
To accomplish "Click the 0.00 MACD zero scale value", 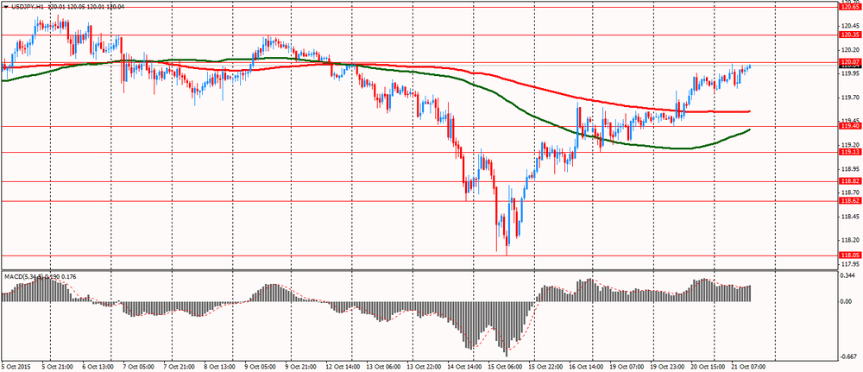I will [x=847, y=301].
